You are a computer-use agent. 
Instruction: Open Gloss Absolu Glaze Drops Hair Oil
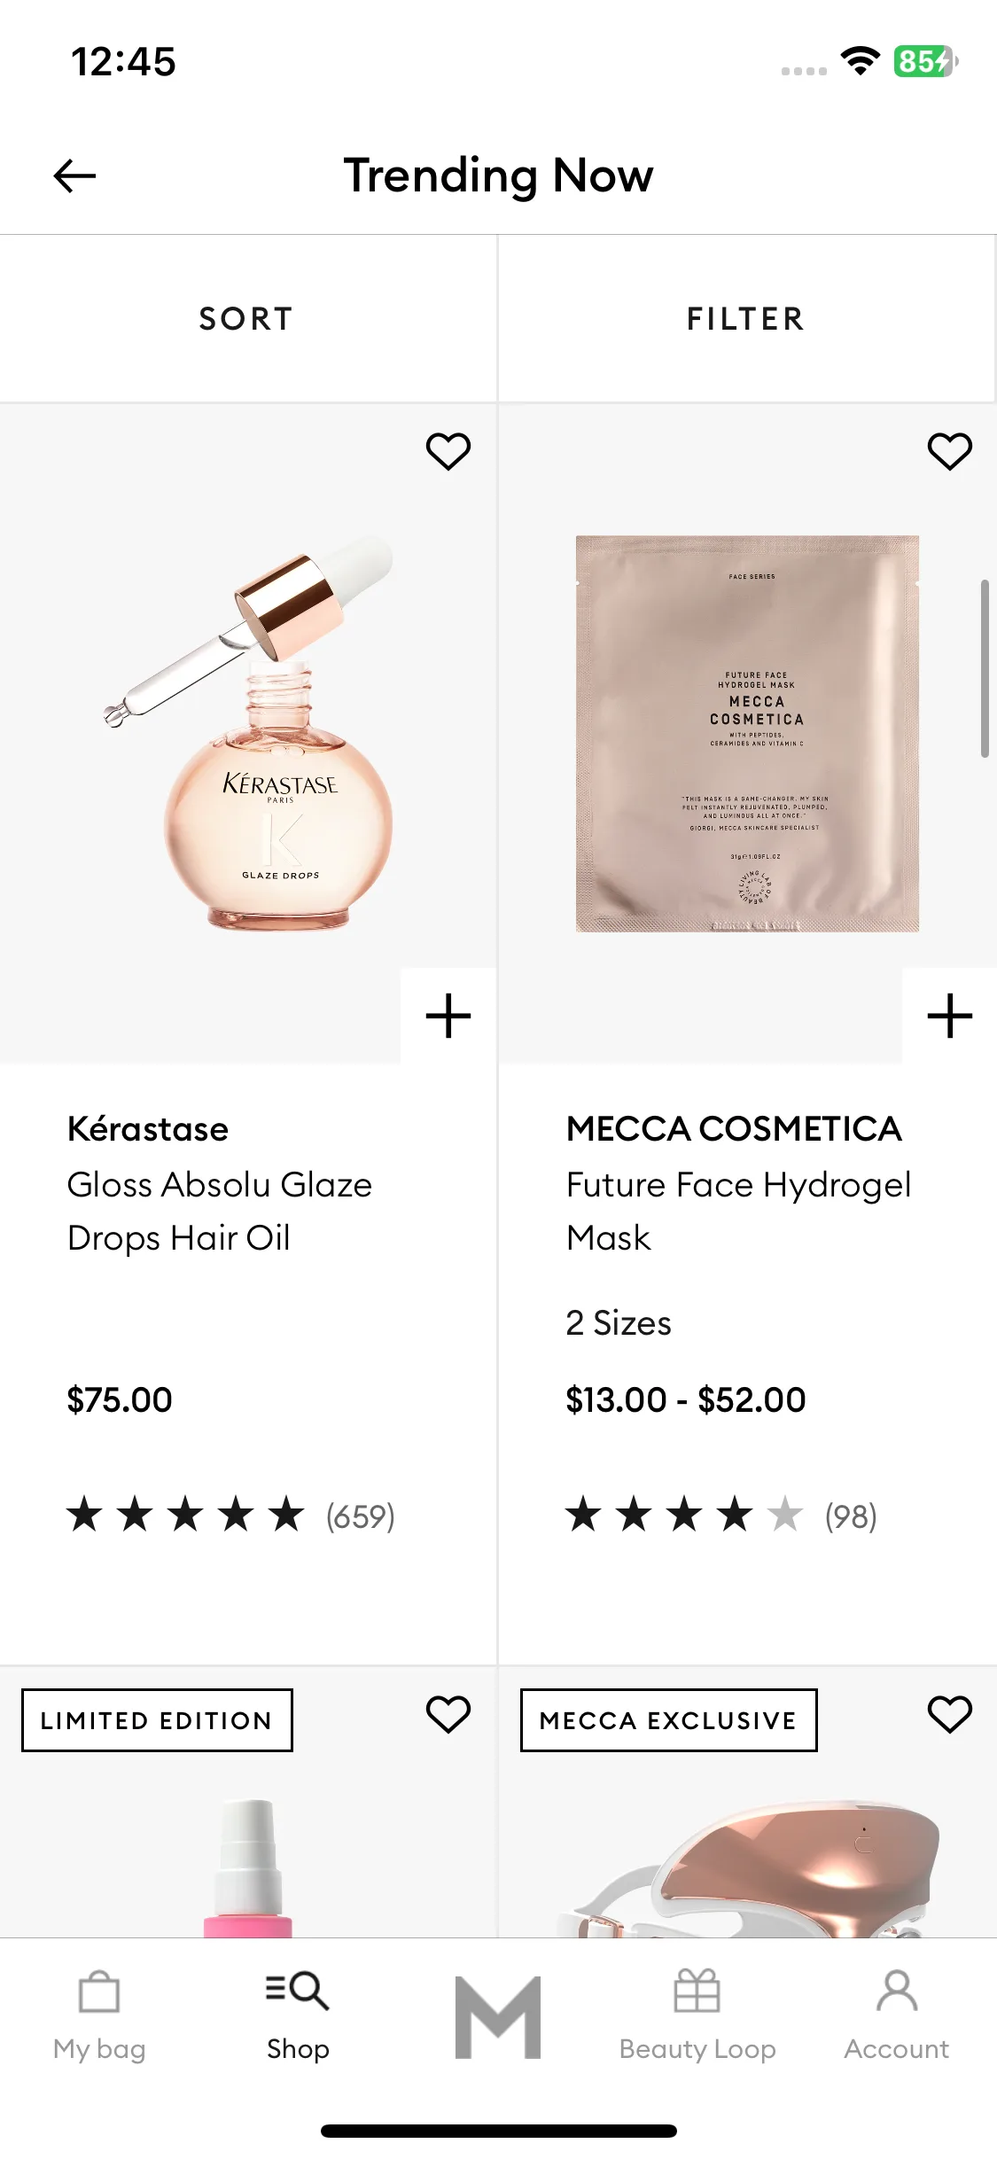coord(220,1212)
